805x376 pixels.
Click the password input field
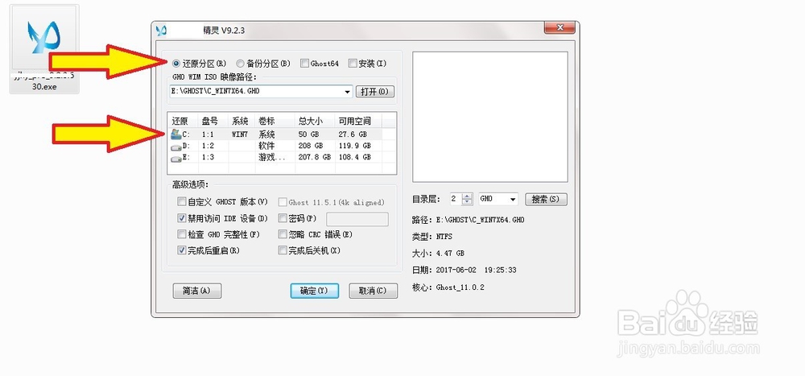357,219
